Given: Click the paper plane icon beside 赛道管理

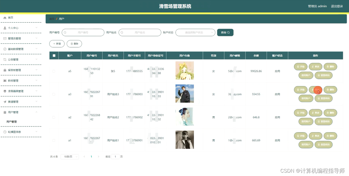Looking at the screenshot, I should pos(5,102).
